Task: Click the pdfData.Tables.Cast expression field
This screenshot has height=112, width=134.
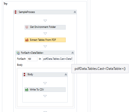Action: pos(58,59)
